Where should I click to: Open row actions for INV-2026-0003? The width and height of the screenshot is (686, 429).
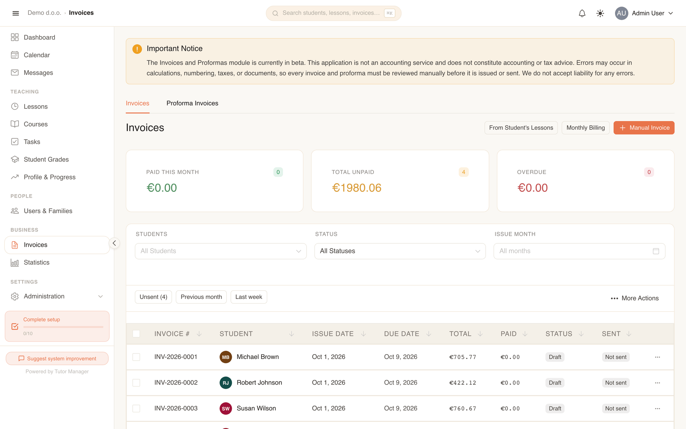pyautogui.click(x=657, y=408)
